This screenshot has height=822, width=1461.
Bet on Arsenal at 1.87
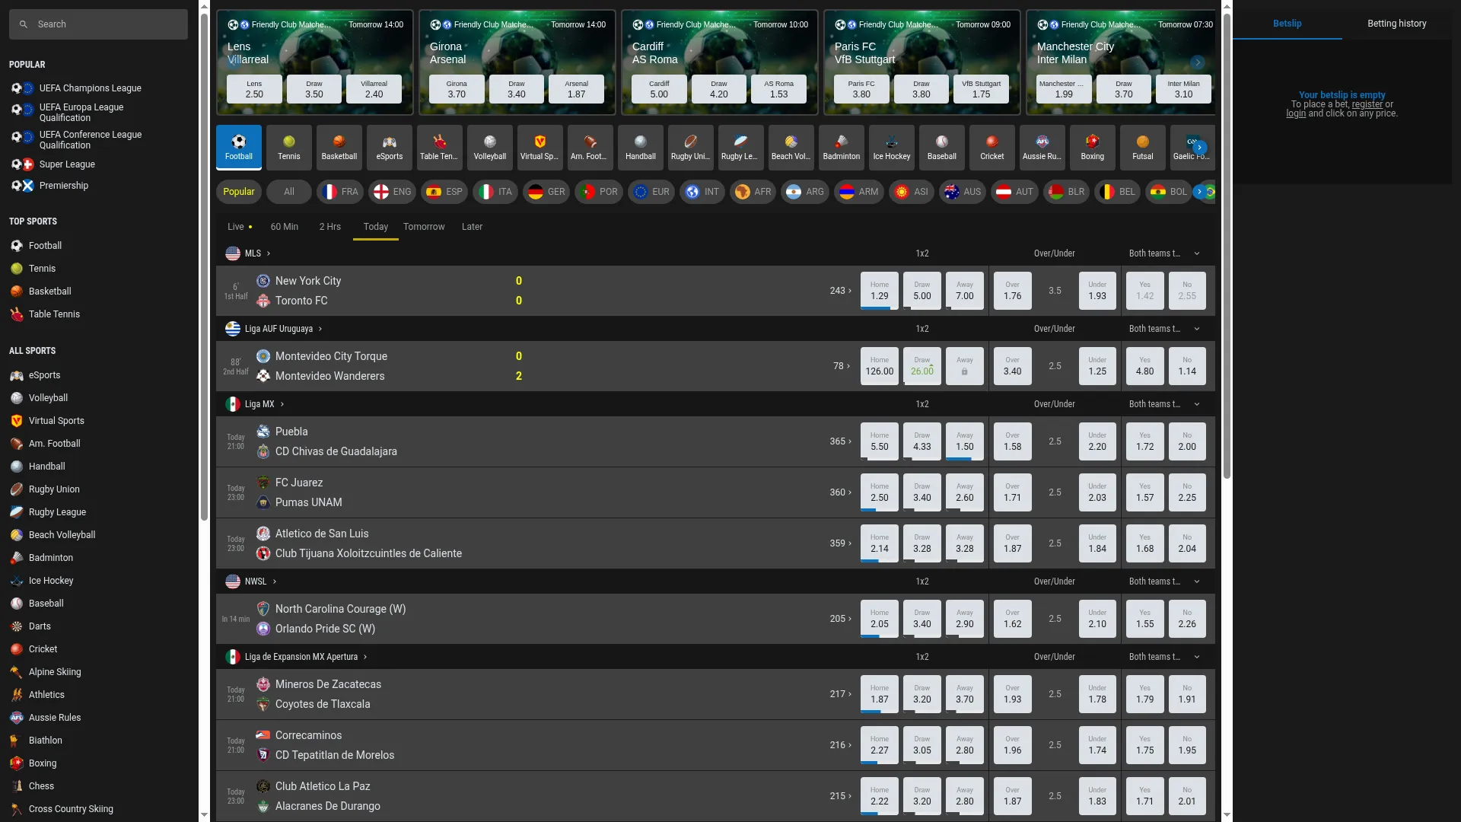coord(577,89)
